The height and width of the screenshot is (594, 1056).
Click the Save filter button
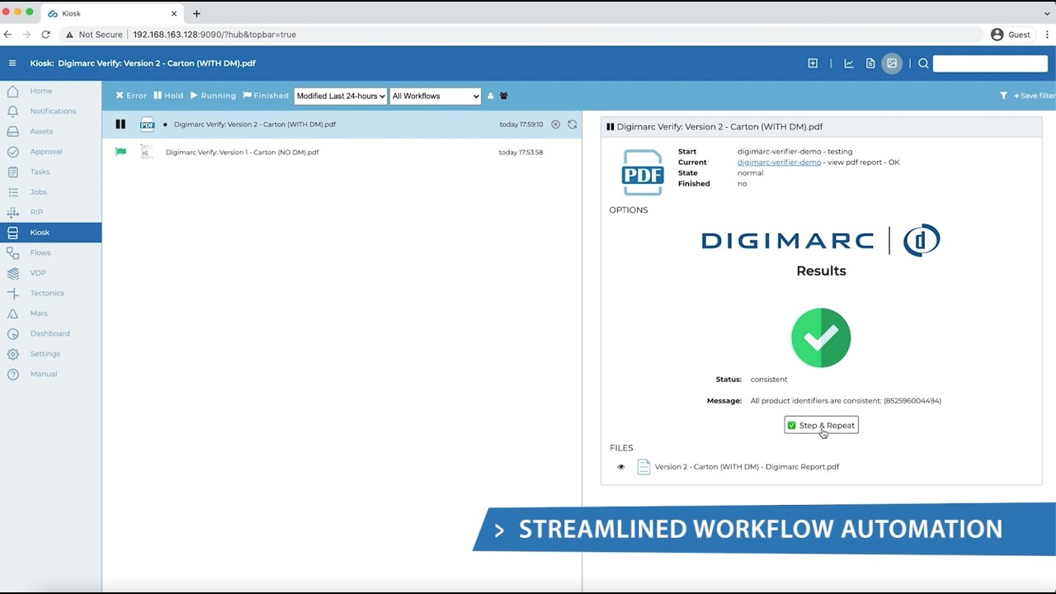[x=1035, y=96]
